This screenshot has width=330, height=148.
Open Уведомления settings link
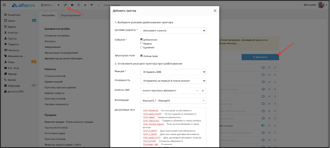coord(53,47)
